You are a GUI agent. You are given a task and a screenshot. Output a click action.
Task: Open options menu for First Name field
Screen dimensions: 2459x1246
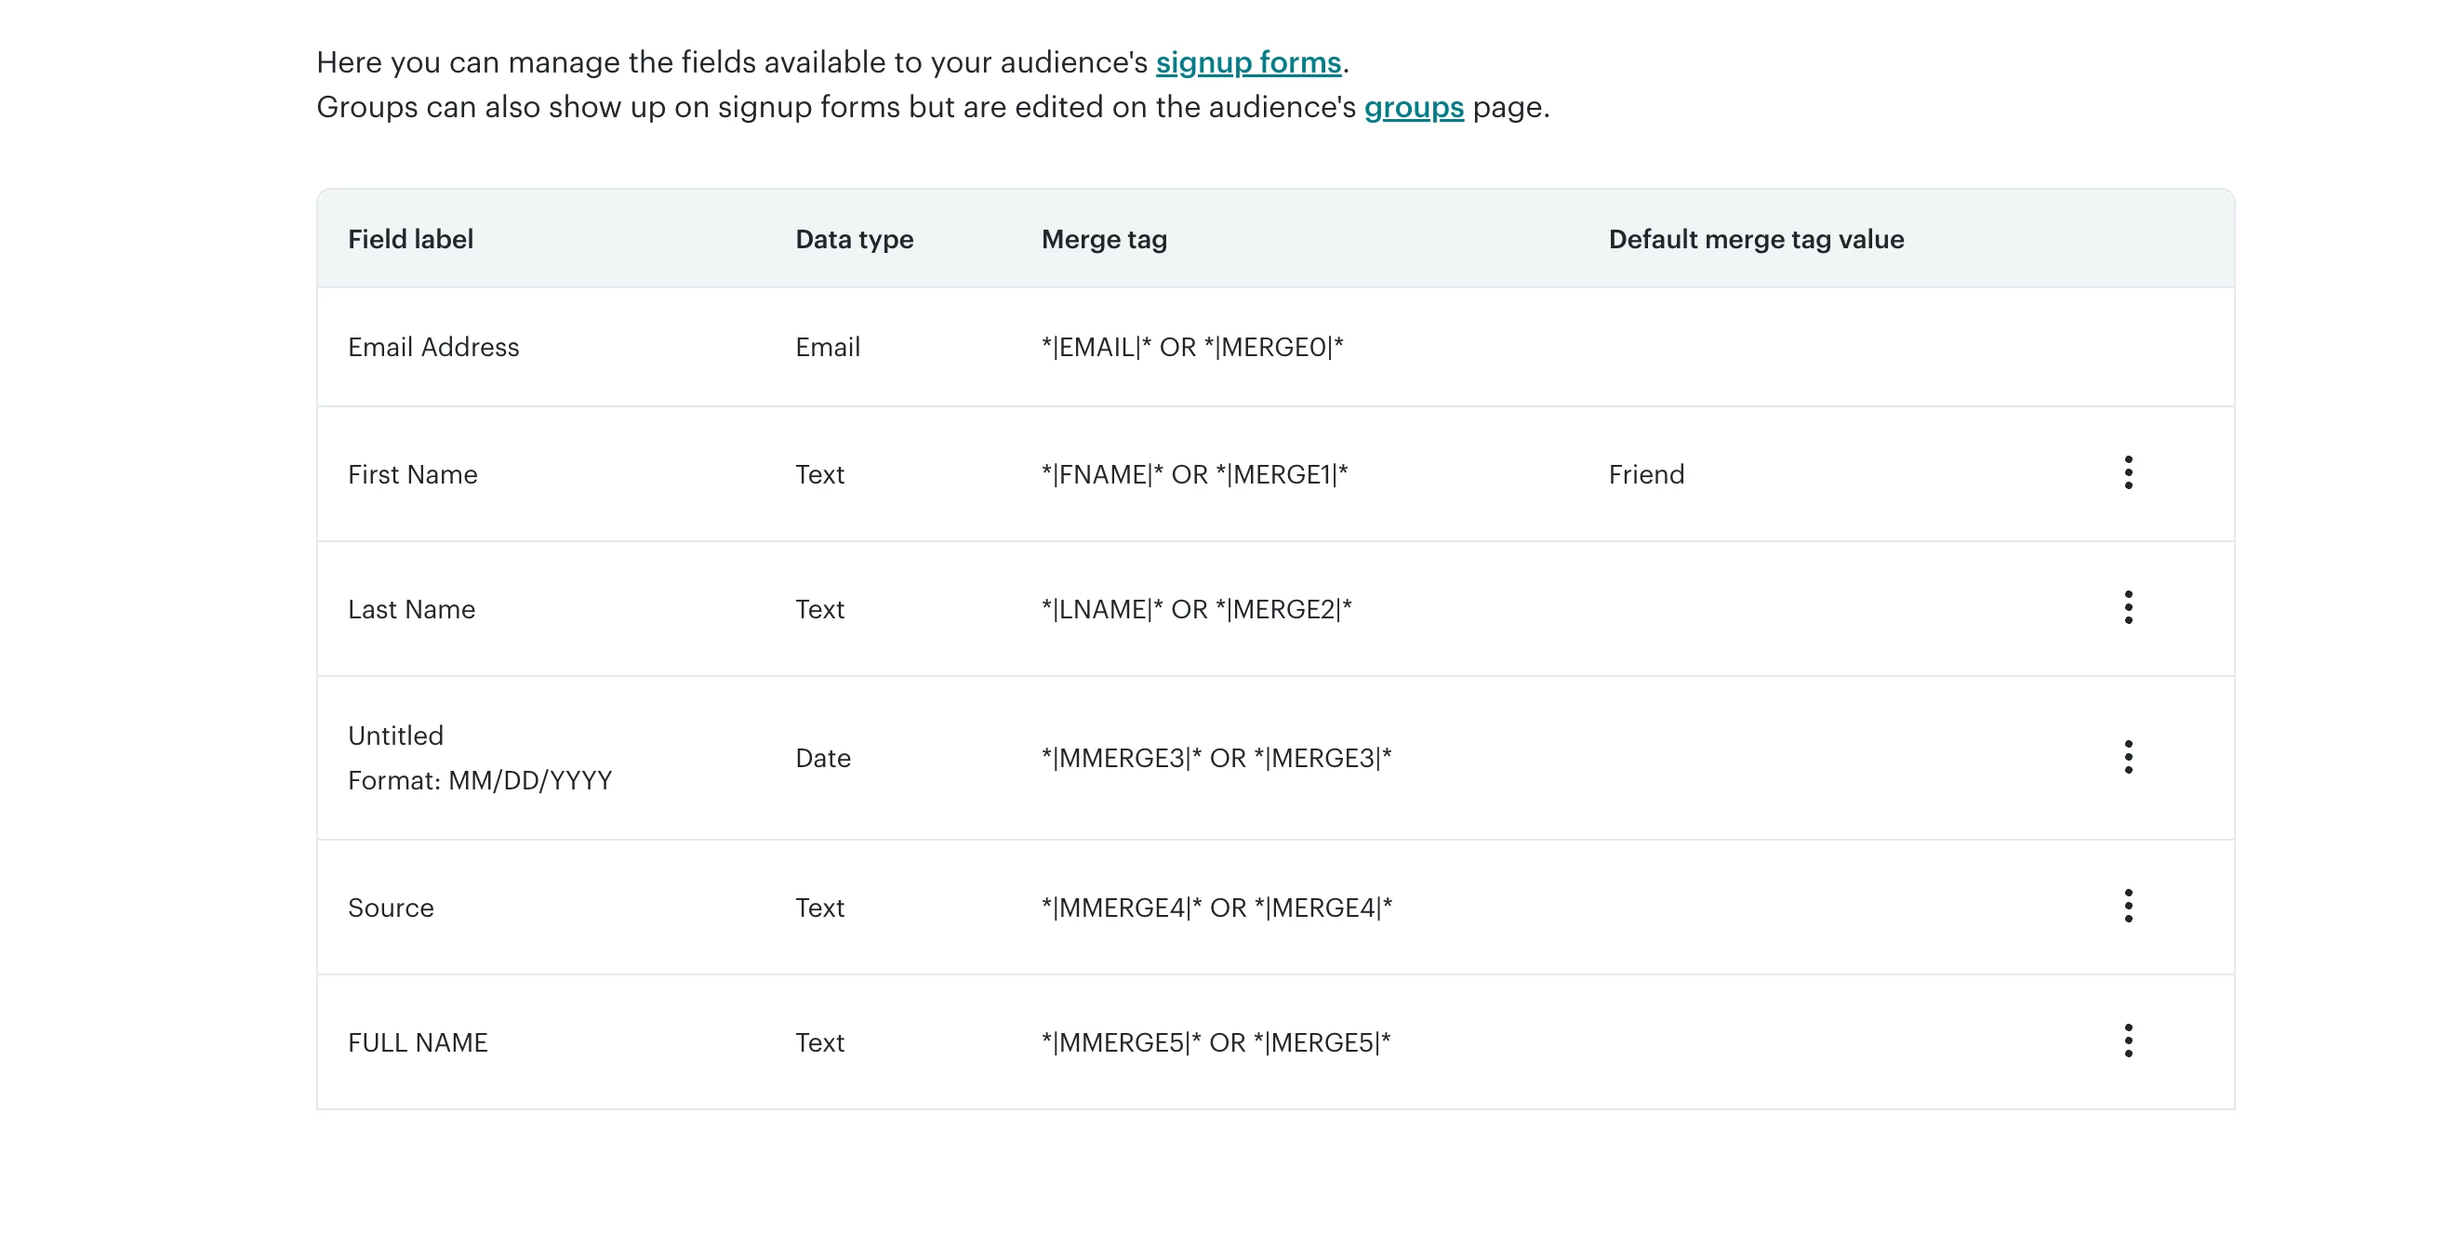tap(2128, 473)
